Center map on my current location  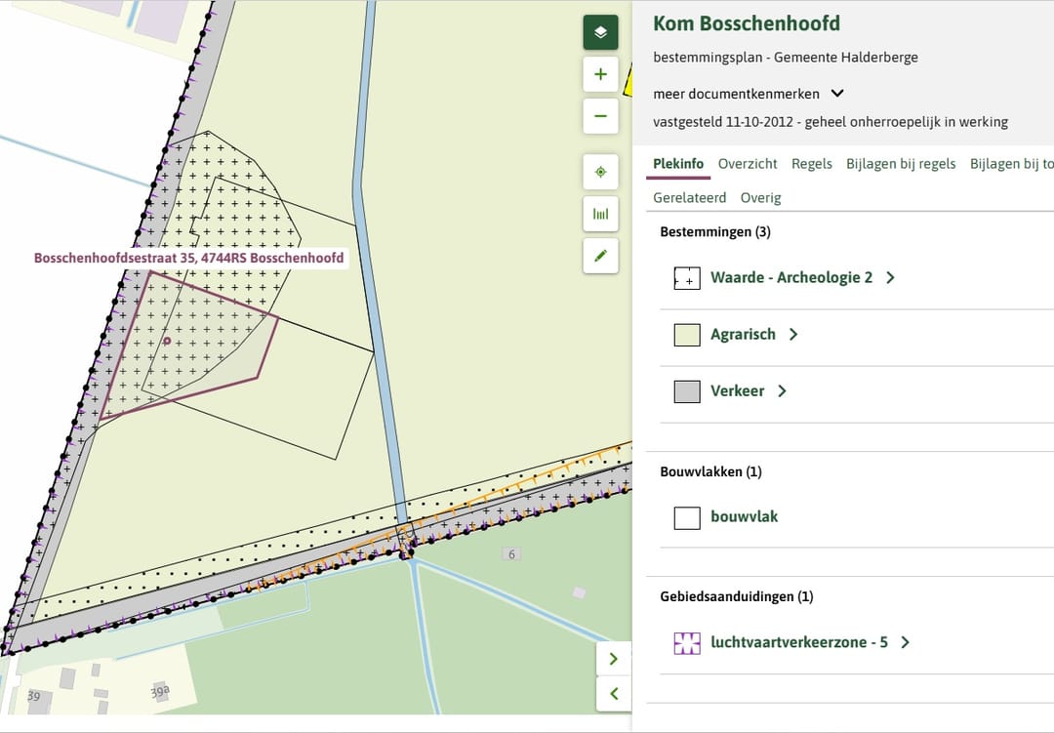click(x=600, y=172)
